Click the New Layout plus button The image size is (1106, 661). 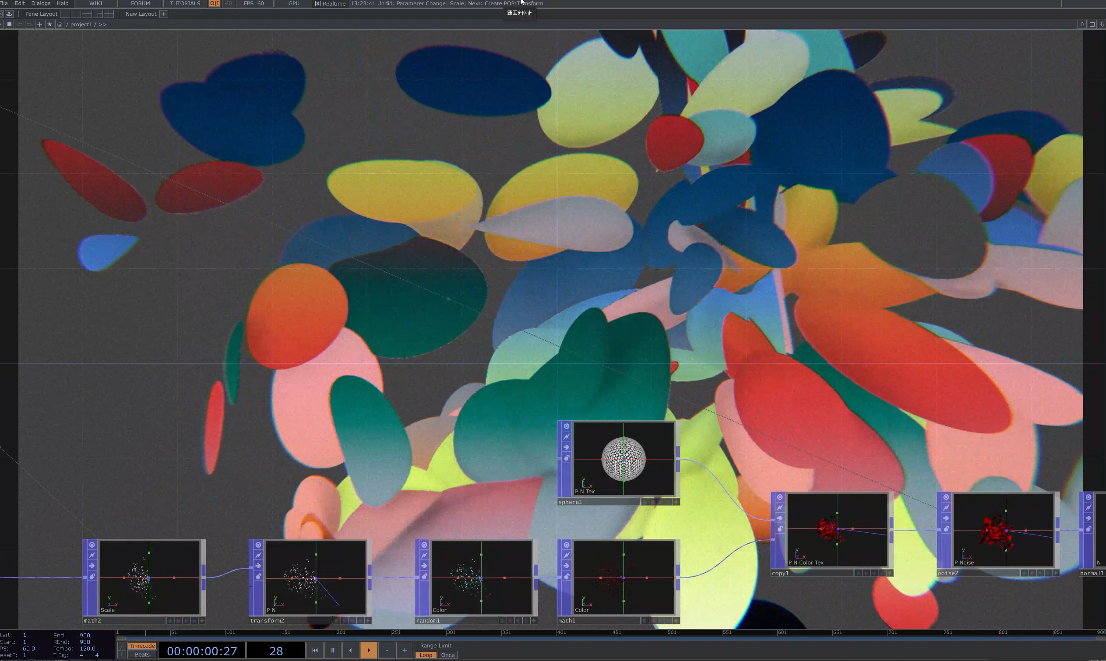point(164,14)
